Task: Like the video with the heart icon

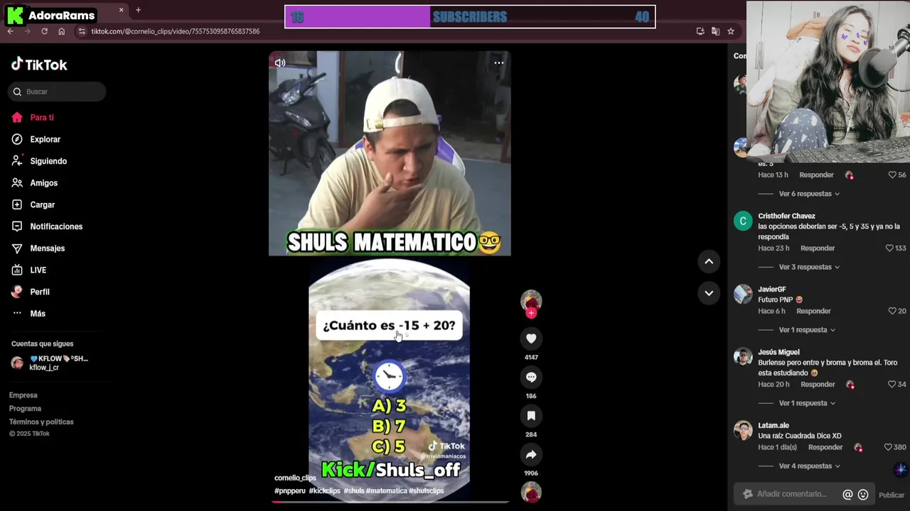Action: point(531,339)
